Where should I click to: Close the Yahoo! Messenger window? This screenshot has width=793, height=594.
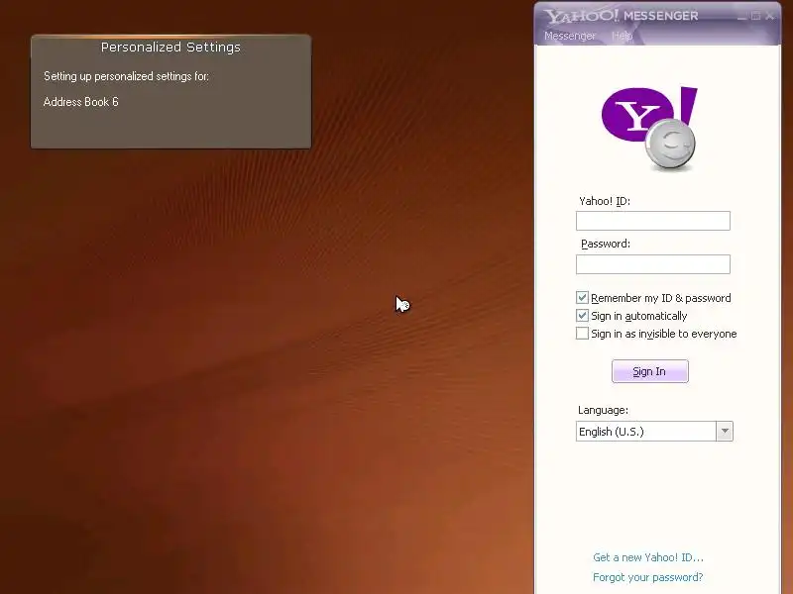pyautogui.click(x=770, y=16)
